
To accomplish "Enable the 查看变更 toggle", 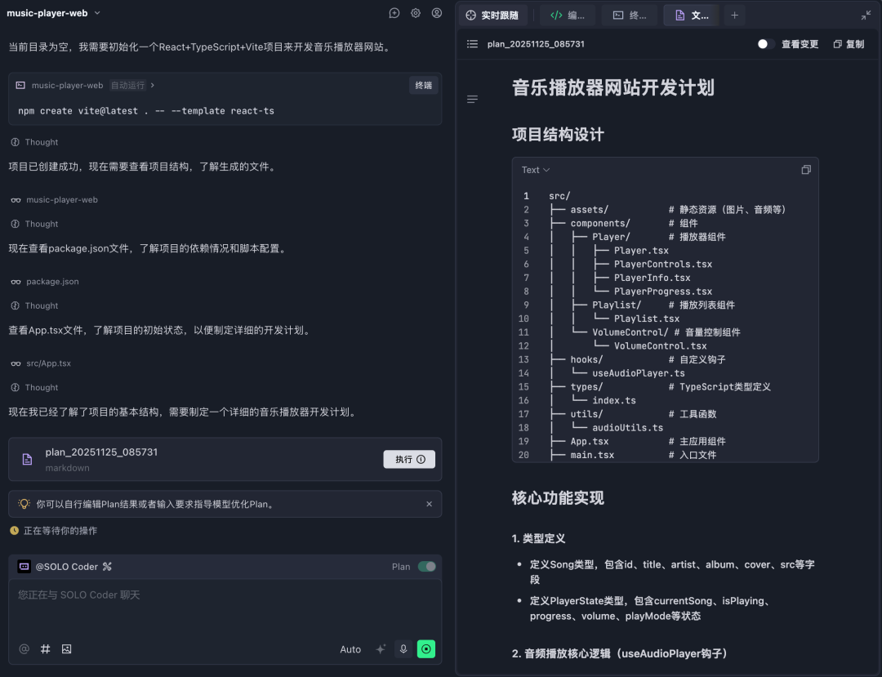I will (765, 44).
